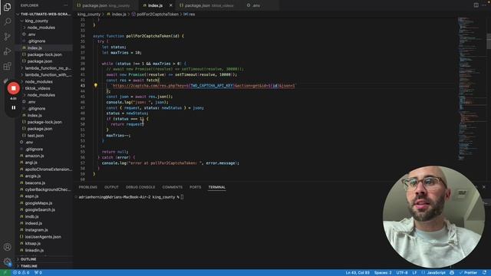This screenshot has height=276, width=491.
Task: Expand node_modules directly above tiktok_videos
Action: pos(38,82)
